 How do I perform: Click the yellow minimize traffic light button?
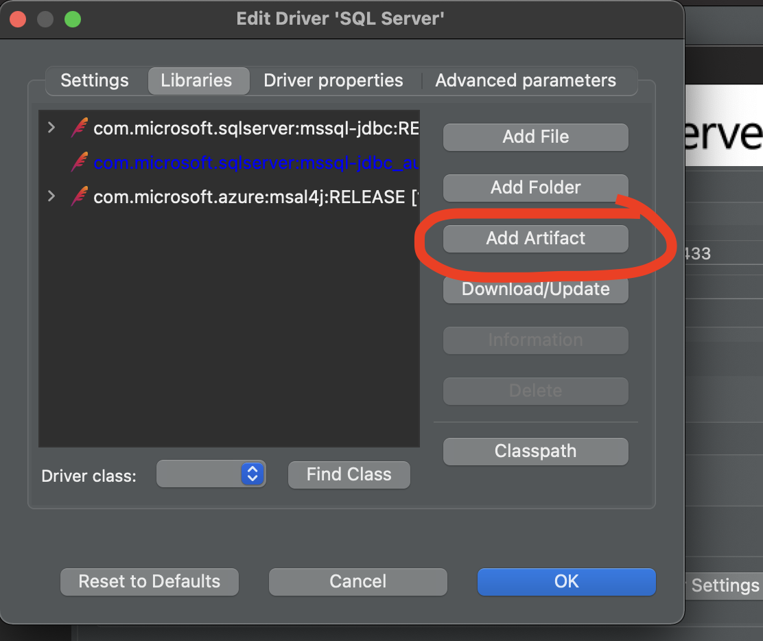click(x=45, y=20)
